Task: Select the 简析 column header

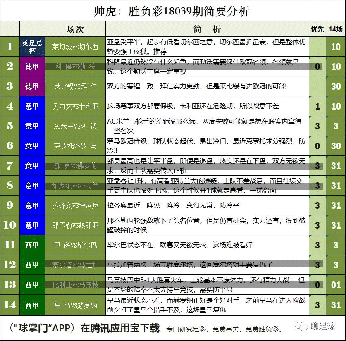Action: (x=207, y=29)
